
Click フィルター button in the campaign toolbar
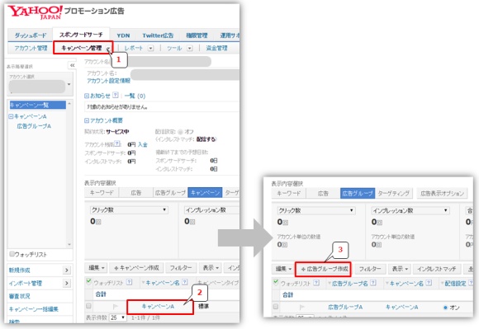click(181, 268)
